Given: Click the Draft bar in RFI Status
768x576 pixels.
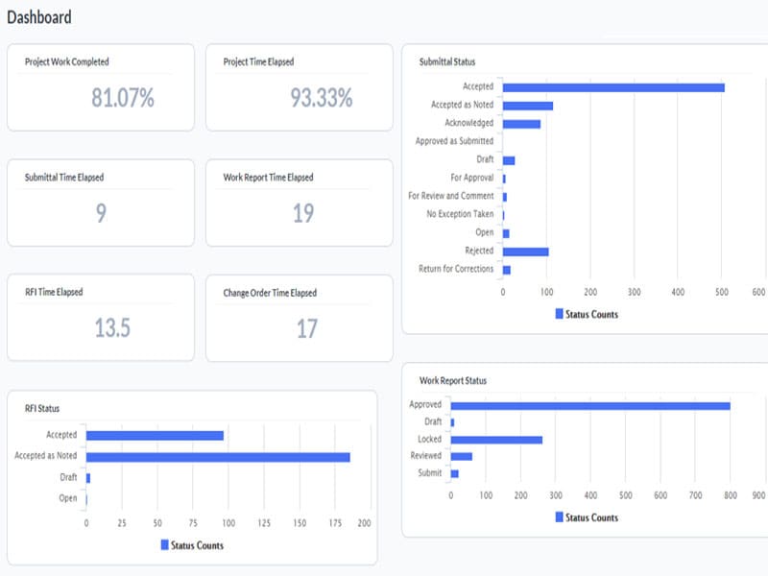Looking at the screenshot, I should tap(88, 478).
